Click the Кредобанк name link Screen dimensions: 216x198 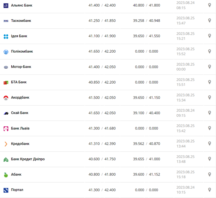[x=20, y=144]
